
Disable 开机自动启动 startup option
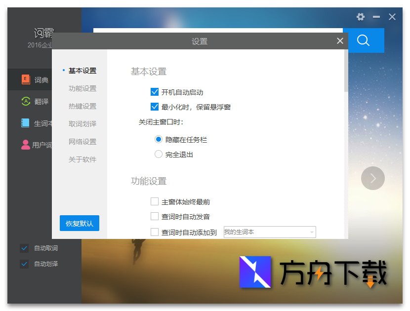point(155,92)
